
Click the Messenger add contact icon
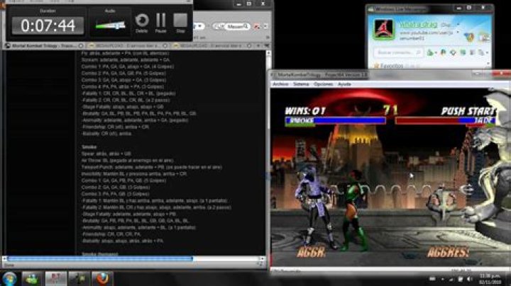430,52
